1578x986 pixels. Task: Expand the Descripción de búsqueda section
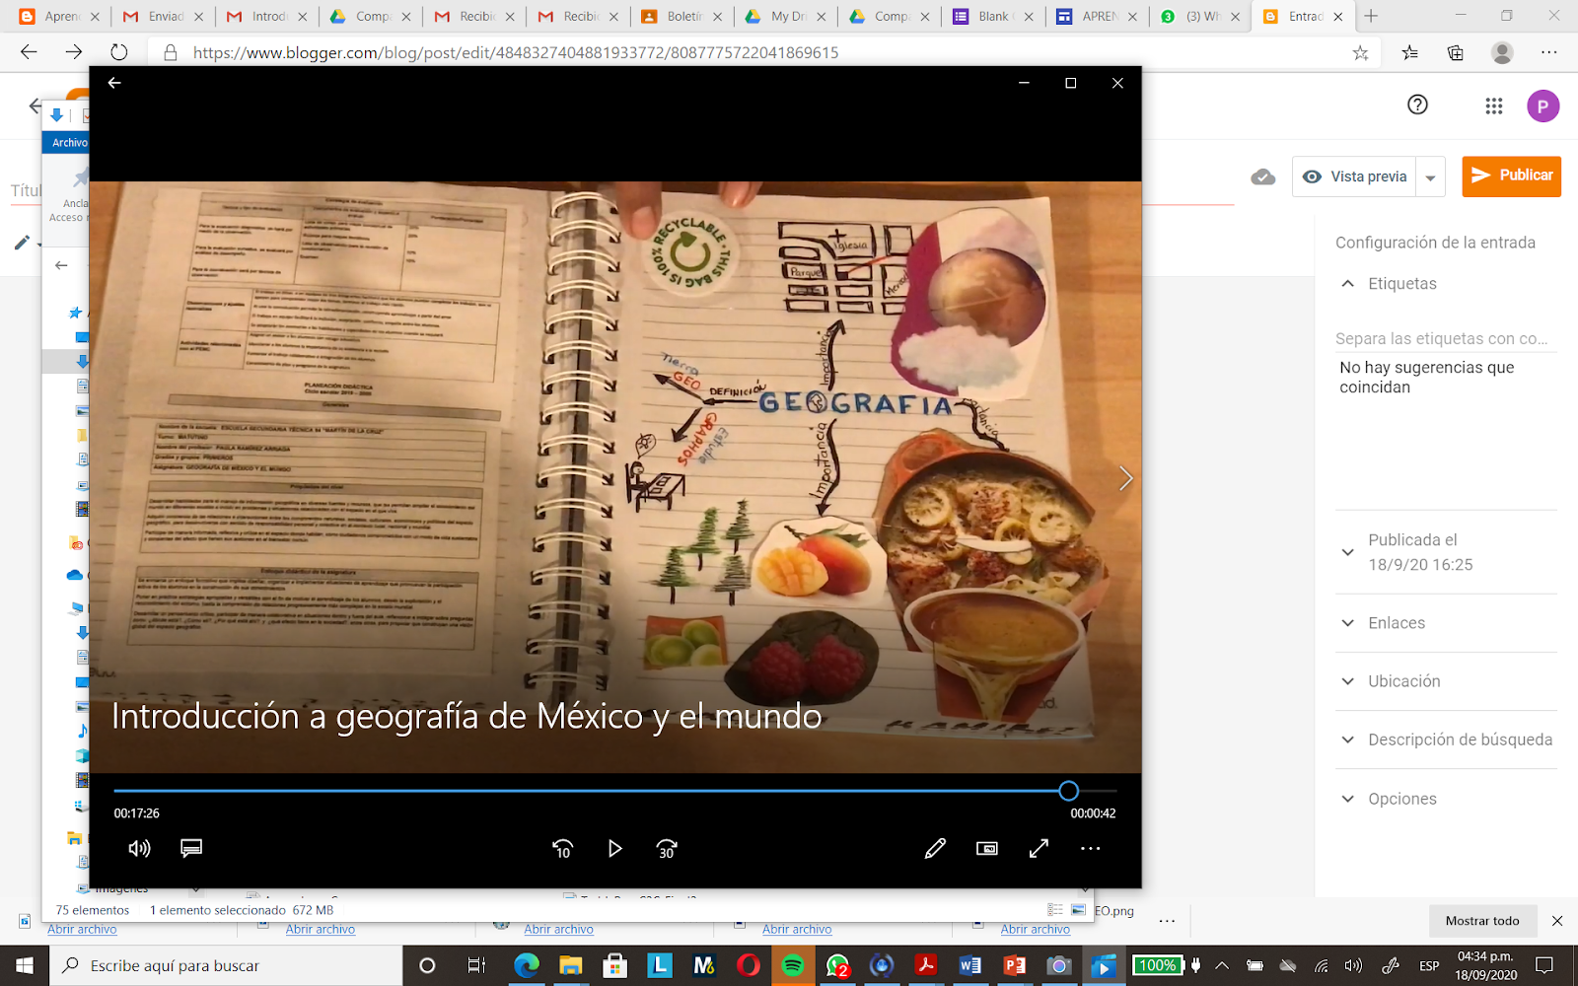pos(1347,739)
